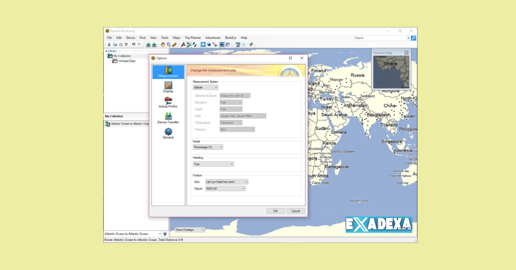Activate the Zoom magnifier tool

coord(169,44)
